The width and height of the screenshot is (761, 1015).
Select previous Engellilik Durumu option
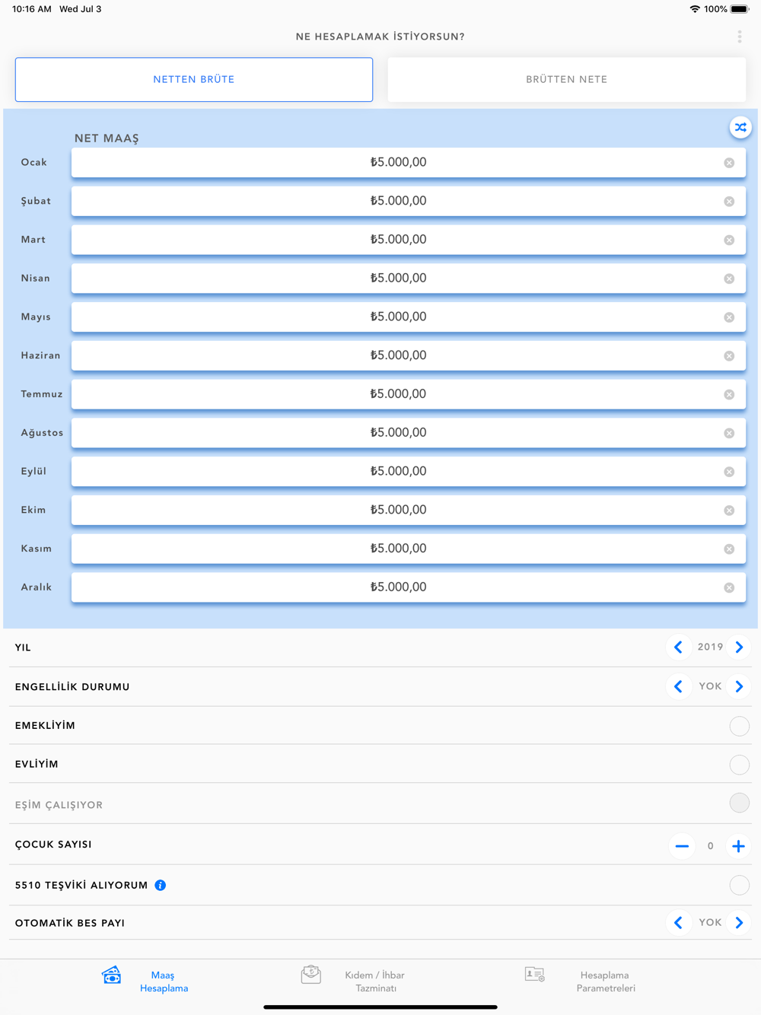(678, 686)
